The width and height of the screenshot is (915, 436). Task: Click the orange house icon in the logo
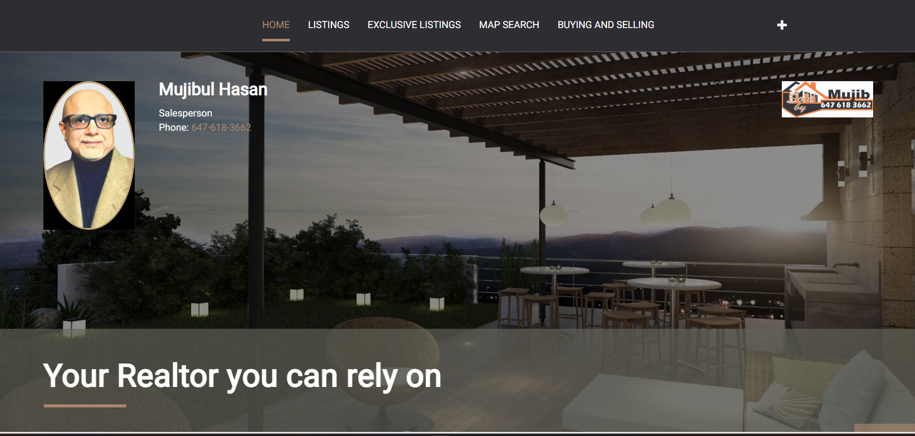[x=803, y=92]
